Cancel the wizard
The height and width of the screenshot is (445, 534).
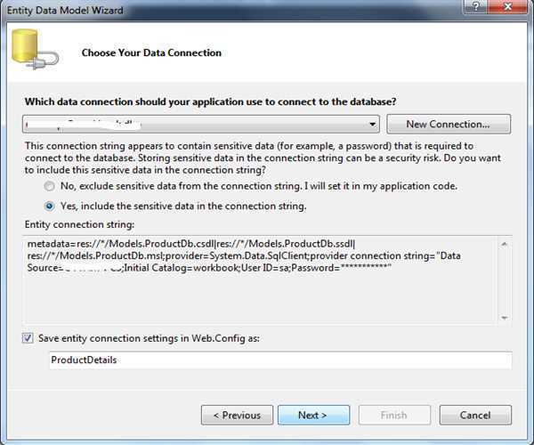475,415
